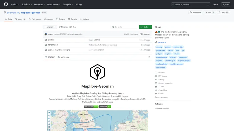
Task: Open the green Code dropdown
Action: [x=145, y=27]
